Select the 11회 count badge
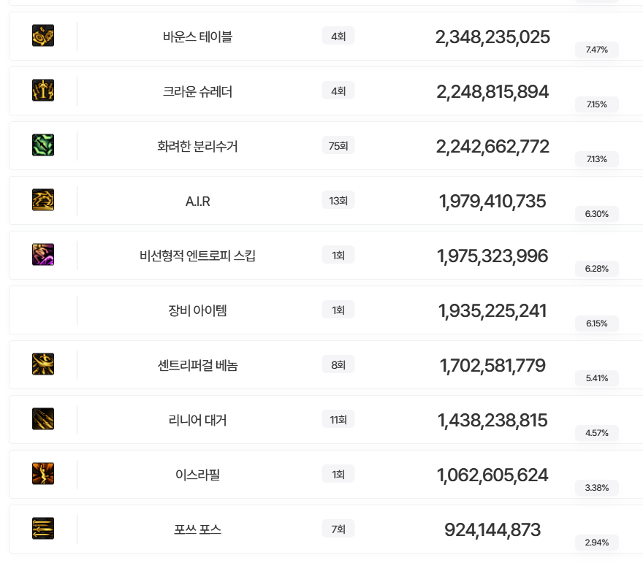 coord(338,419)
